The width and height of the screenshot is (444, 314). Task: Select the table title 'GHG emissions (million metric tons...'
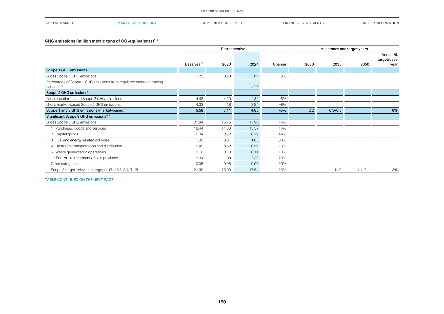102,41
